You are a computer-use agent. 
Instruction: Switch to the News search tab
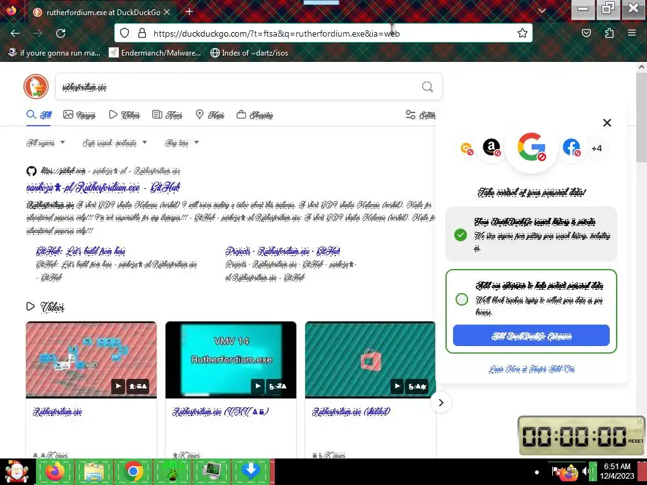point(167,115)
